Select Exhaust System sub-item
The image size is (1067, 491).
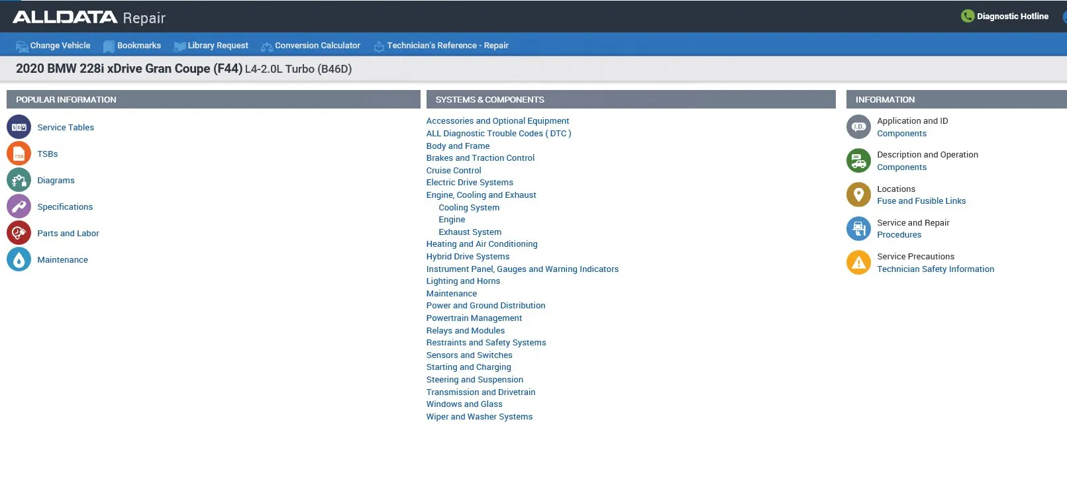pos(470,232)
